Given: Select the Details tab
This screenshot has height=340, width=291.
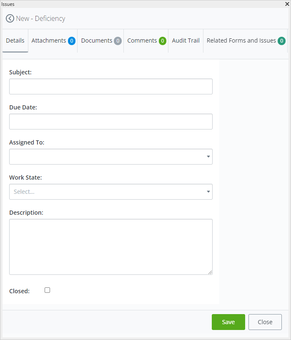Looking at the screenshot, I should pyautogui.click(x=15, y=41).
